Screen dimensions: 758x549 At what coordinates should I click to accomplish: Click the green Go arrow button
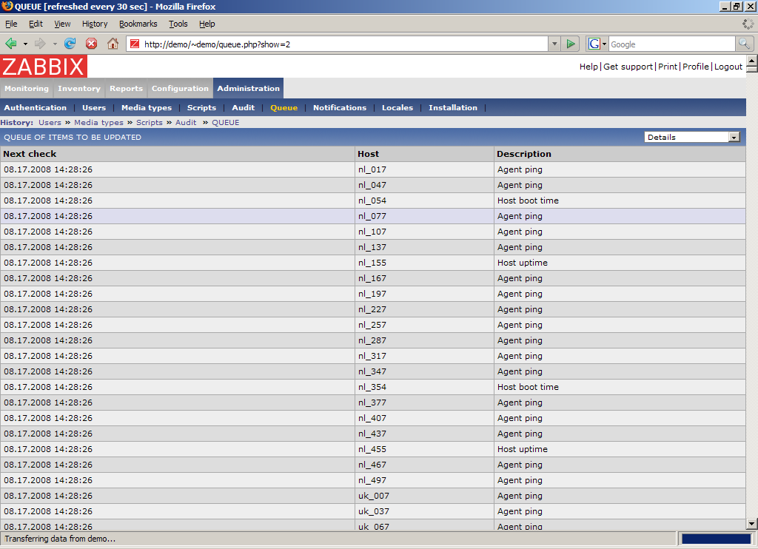(x=571, y=44)
